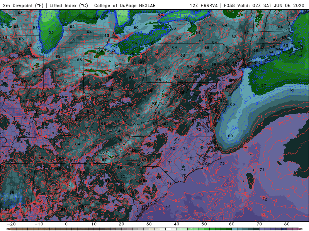
Task: Click the 0 label on the color scale
Action: [66, 224]
